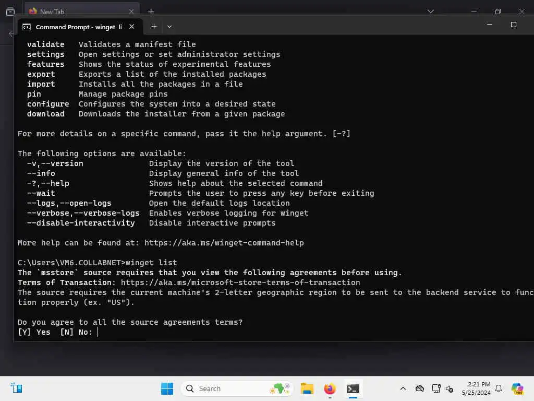Select the 'validate' command row
This screenshot has width=534, height=401.
coord(112,44)
